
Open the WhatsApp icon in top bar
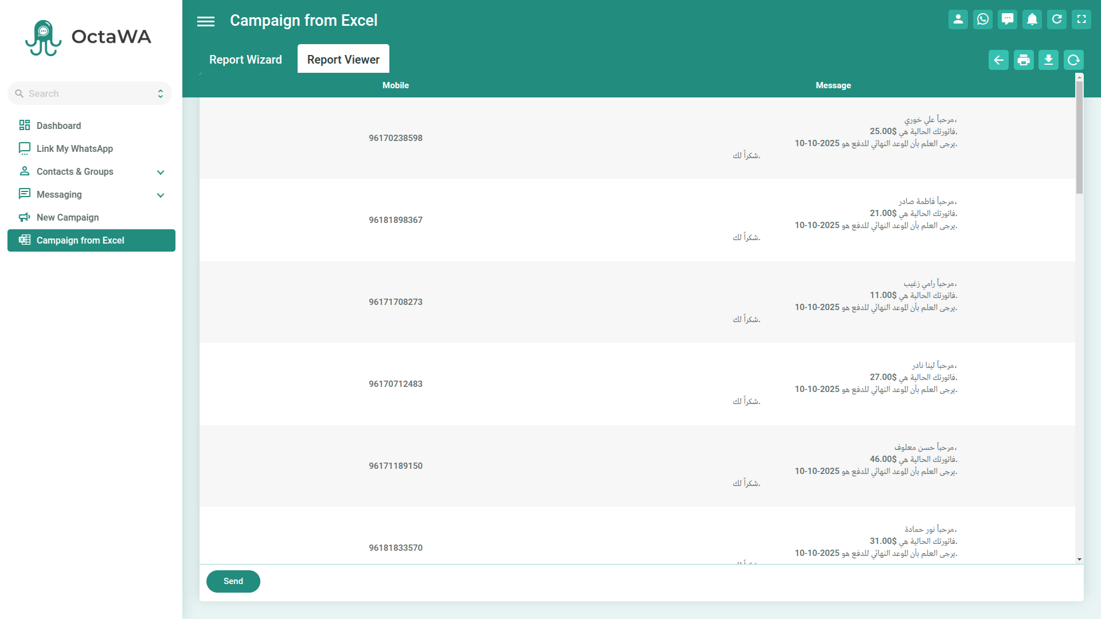pos(982,19)
